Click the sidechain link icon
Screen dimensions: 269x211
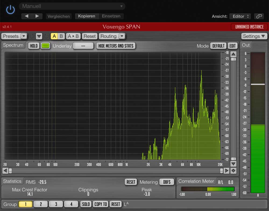pos(259,16)
